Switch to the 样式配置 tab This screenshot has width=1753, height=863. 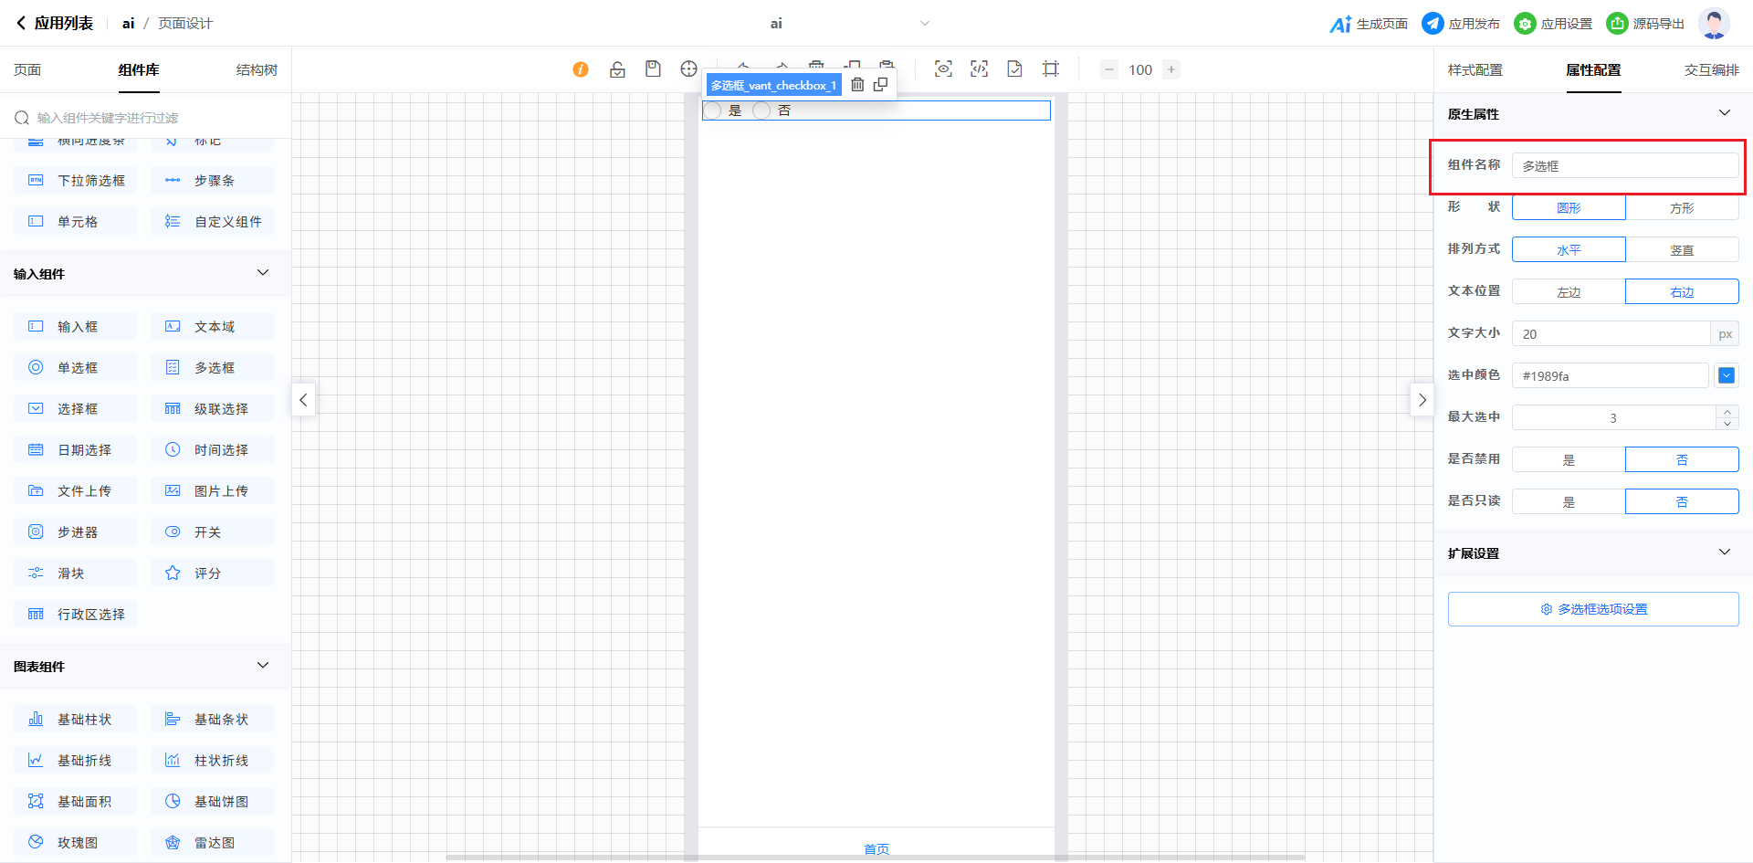coord(1475,70)
